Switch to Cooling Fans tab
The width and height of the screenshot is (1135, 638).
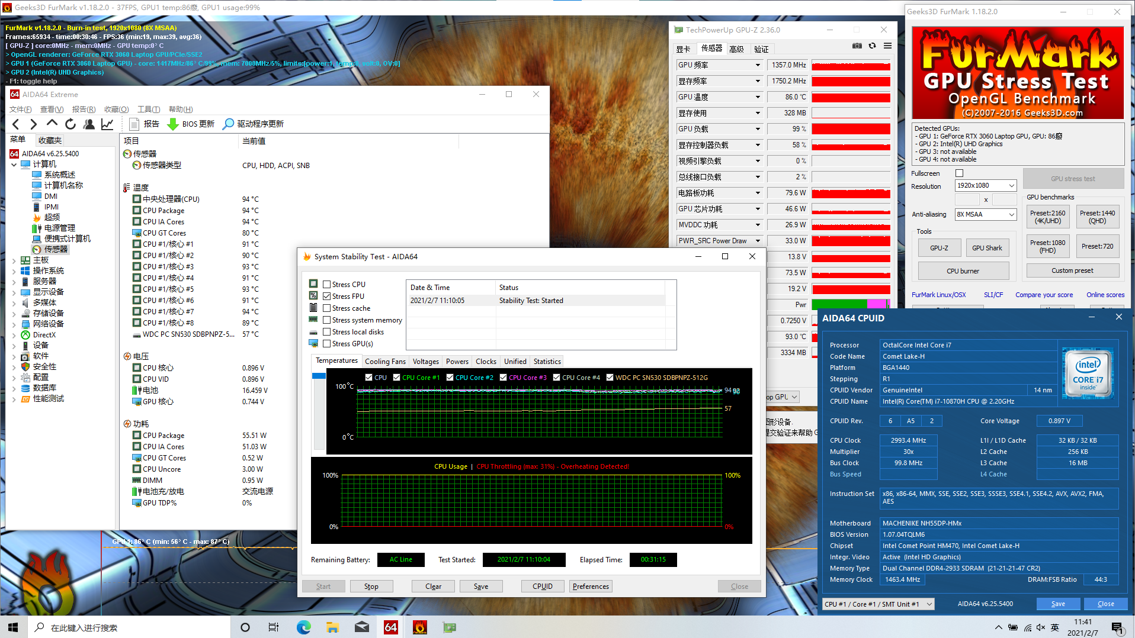385,362
